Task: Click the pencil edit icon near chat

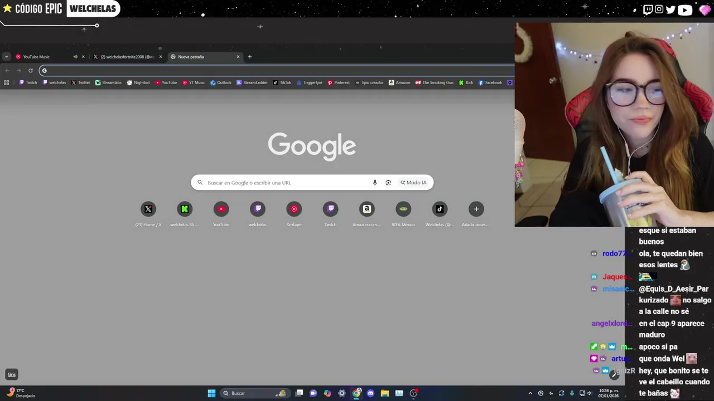Action: pyautogui.click(x=614, y=375)
